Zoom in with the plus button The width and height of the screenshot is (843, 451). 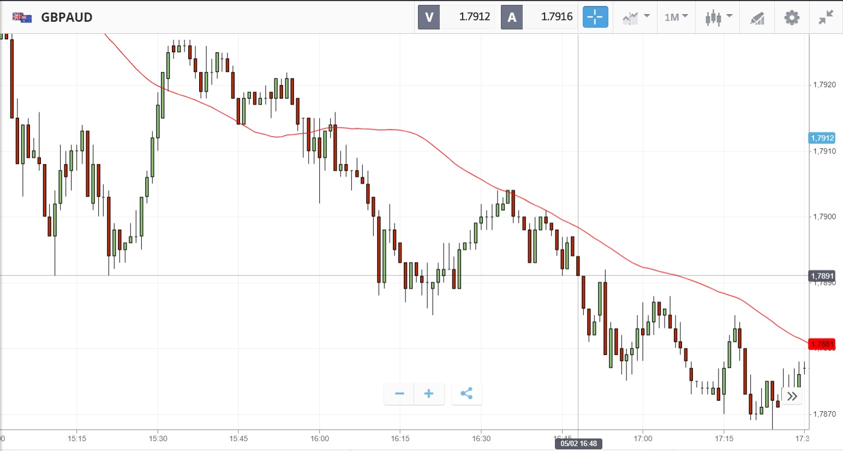(429, 394)
